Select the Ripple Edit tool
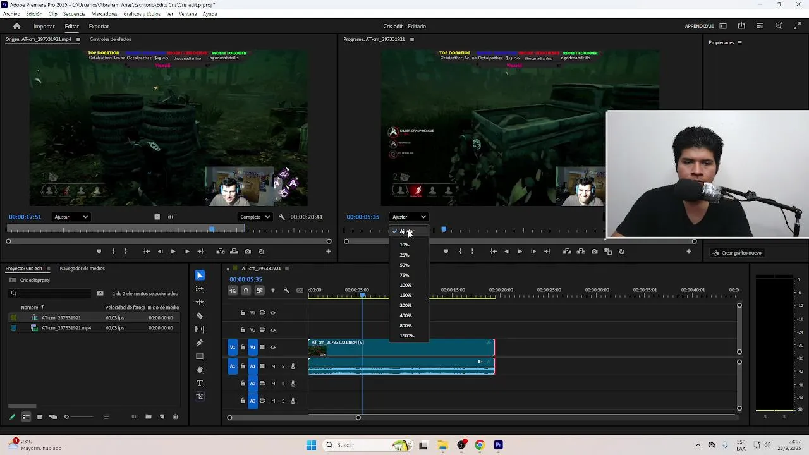 [x=200, y=302]
